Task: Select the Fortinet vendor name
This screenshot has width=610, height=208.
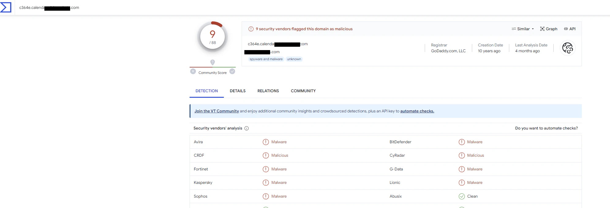Action: (x=201, y=169)
